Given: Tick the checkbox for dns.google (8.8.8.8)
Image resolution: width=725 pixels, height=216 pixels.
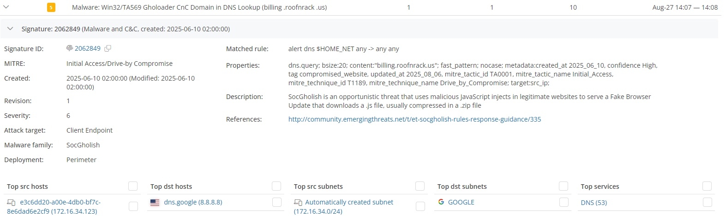Looking at the screenshot, I should pos(277,202).
